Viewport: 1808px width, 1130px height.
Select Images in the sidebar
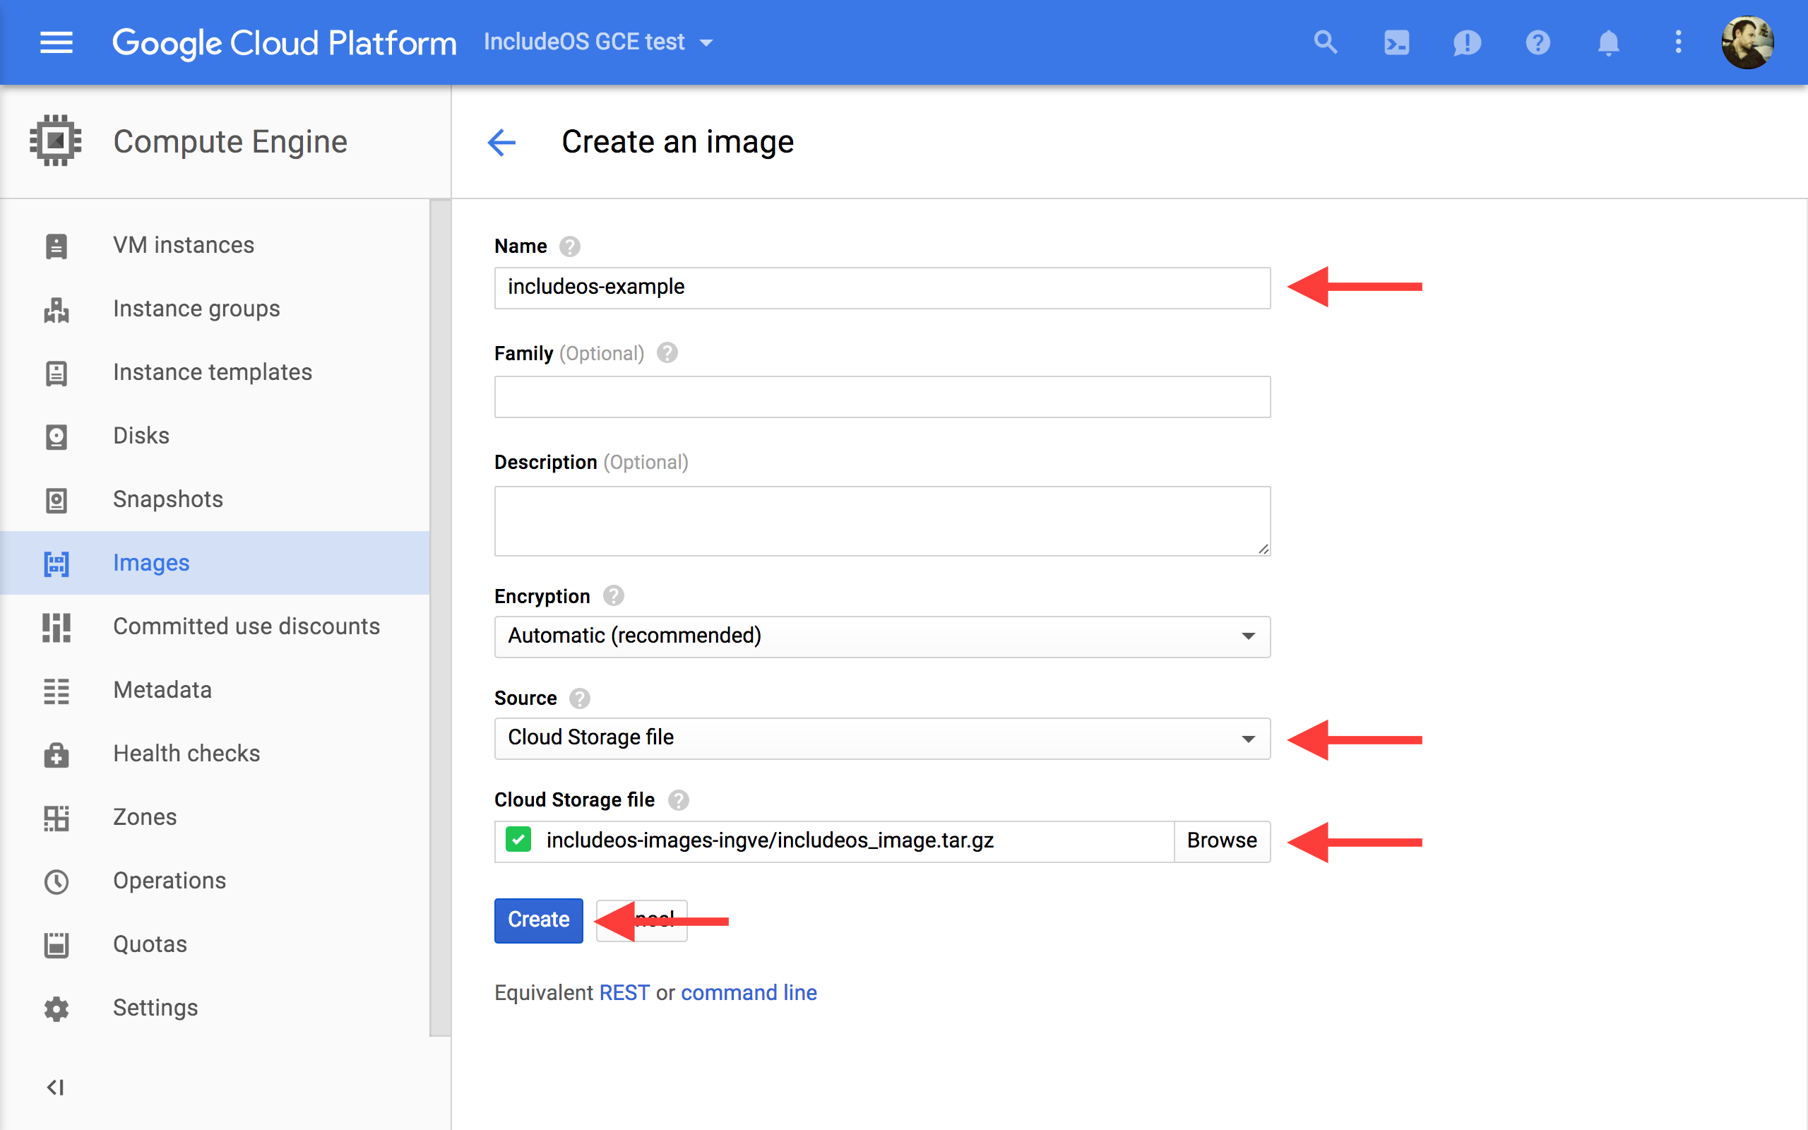pyautogui.click(x=215, y=564)
